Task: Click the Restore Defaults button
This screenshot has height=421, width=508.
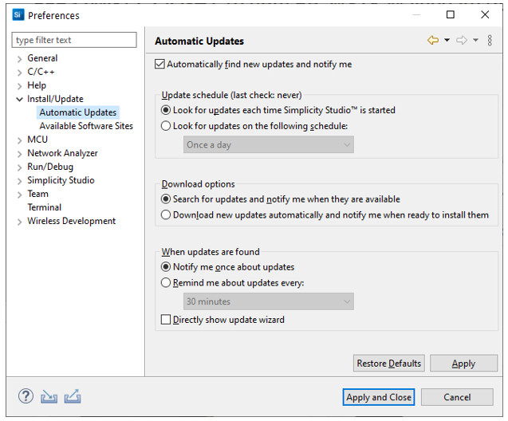Action: coord(388,364)
